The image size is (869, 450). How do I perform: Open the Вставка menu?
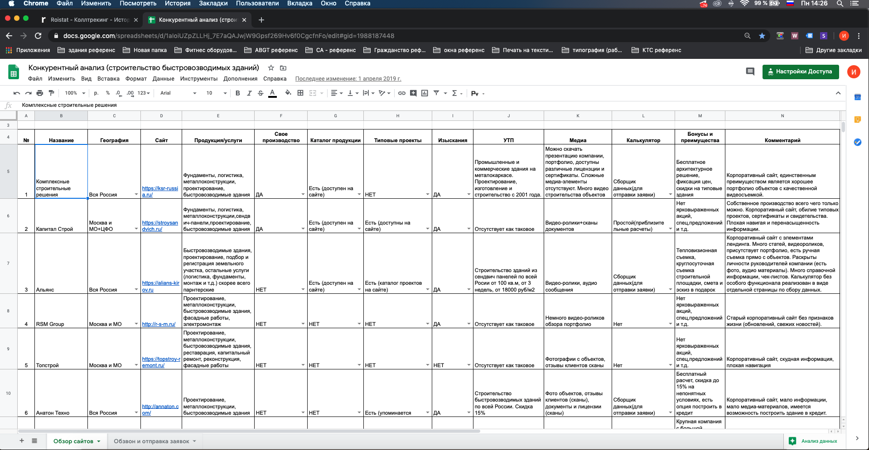108,79
